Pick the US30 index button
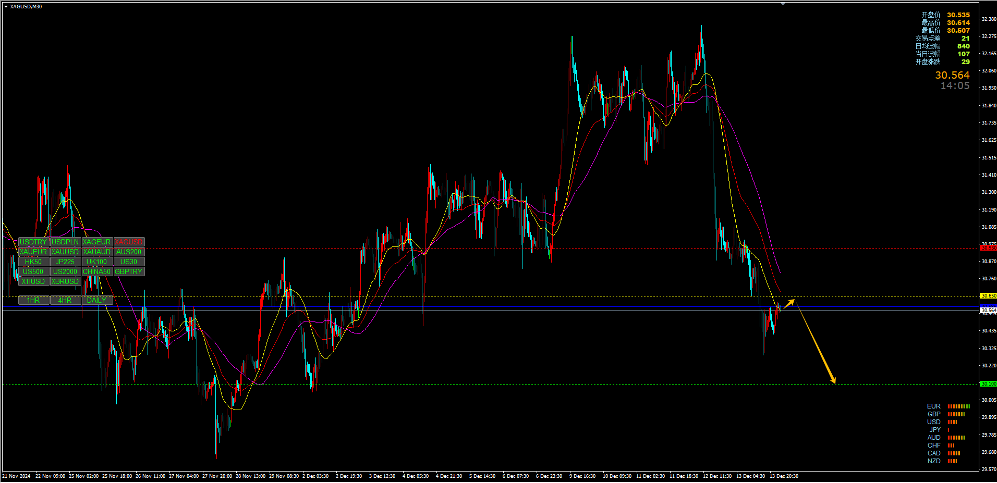This screenshot has width=997, height=483. [x=129, y=262]
